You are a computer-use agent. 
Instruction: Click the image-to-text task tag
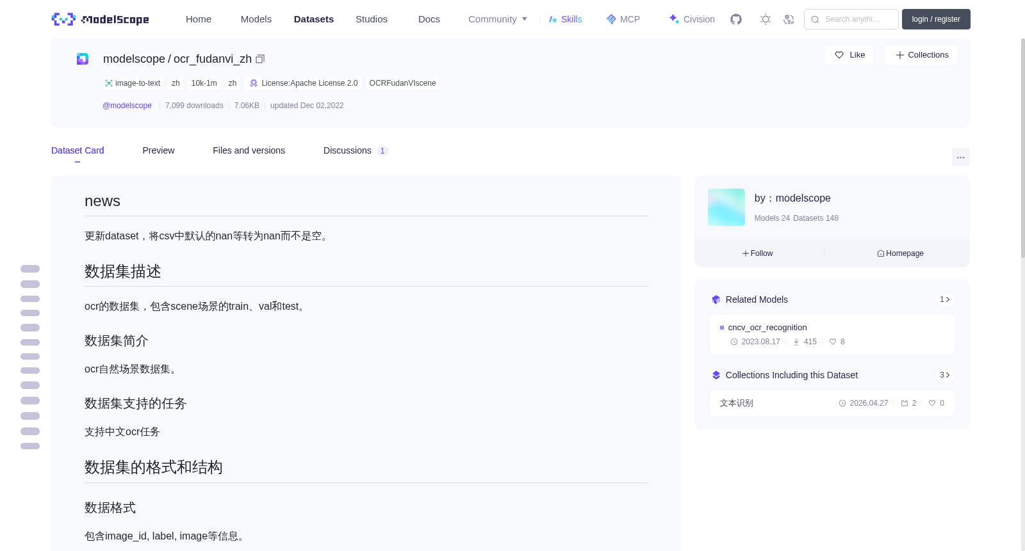click(x=133, y=83)
